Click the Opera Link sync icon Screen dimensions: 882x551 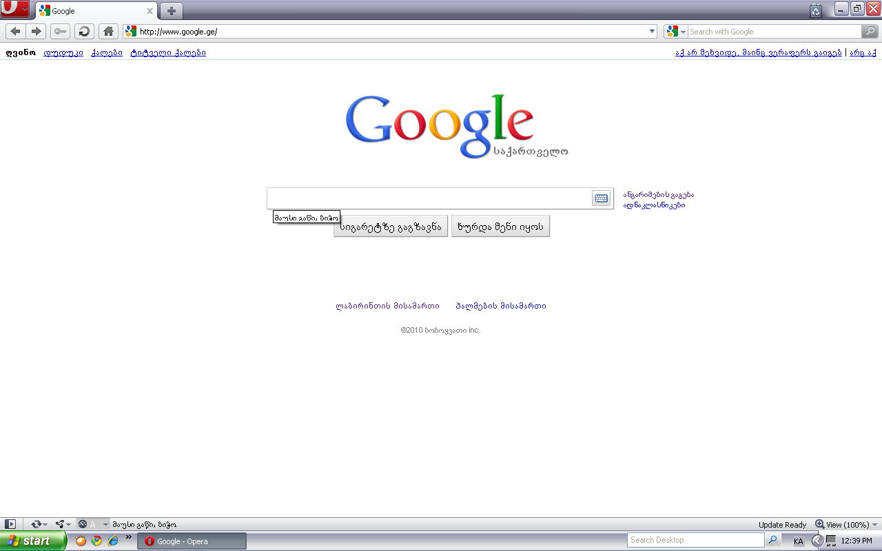37,524
